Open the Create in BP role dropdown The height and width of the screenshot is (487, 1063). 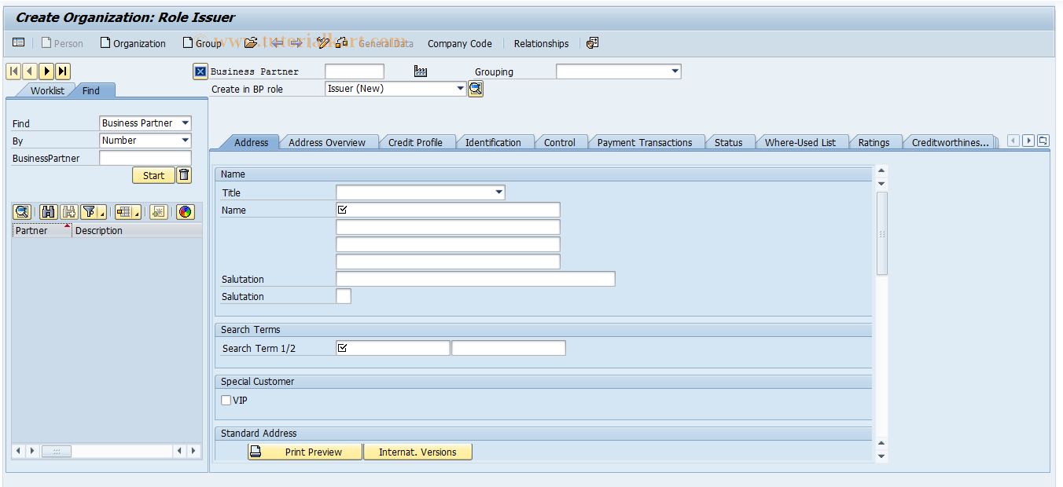pyautogui.click(x=462, y=89)
